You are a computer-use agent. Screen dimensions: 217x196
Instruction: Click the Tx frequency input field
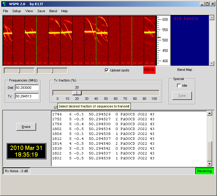pos(27,96)
